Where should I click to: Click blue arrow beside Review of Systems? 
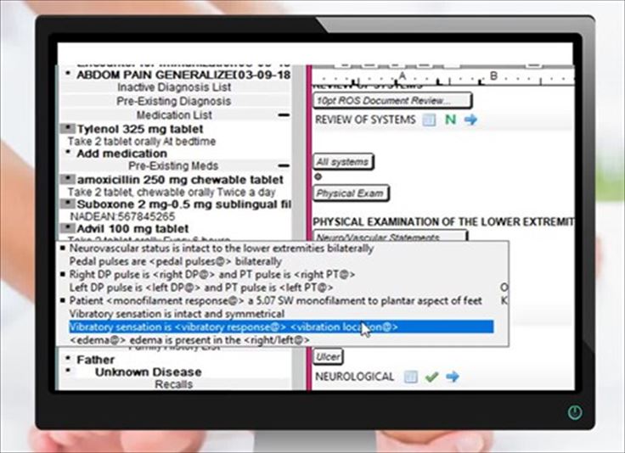(470, 120)
